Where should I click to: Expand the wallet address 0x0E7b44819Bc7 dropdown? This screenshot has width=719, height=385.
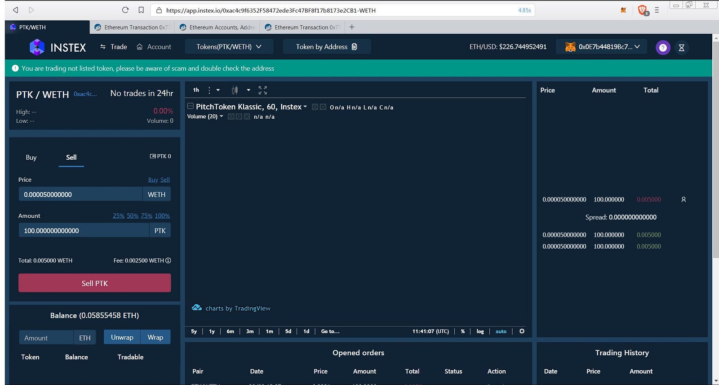602,47
